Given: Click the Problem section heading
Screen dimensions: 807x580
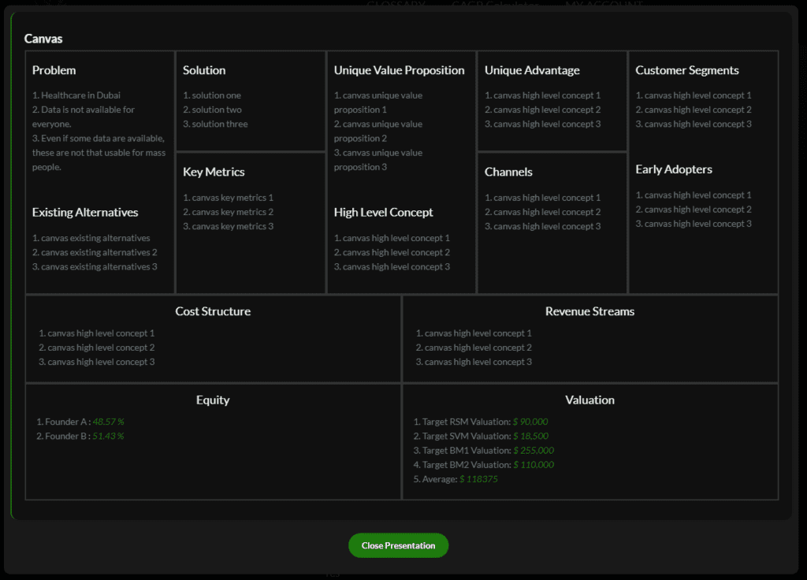Looking at the screenshot, I should point(54,70).
